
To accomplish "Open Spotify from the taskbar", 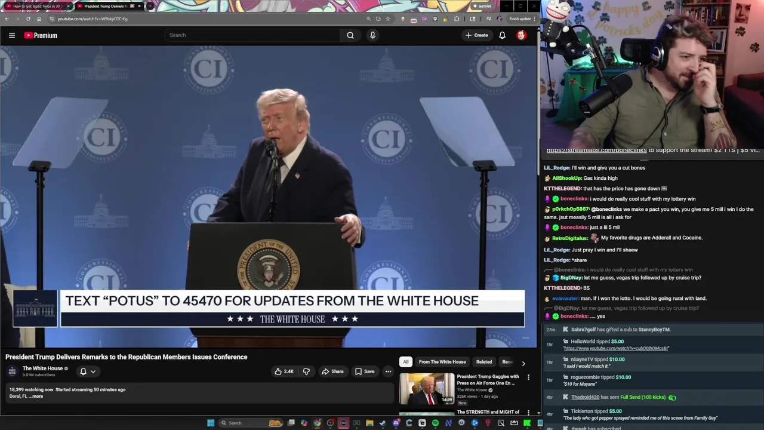I will click(435, 423).
